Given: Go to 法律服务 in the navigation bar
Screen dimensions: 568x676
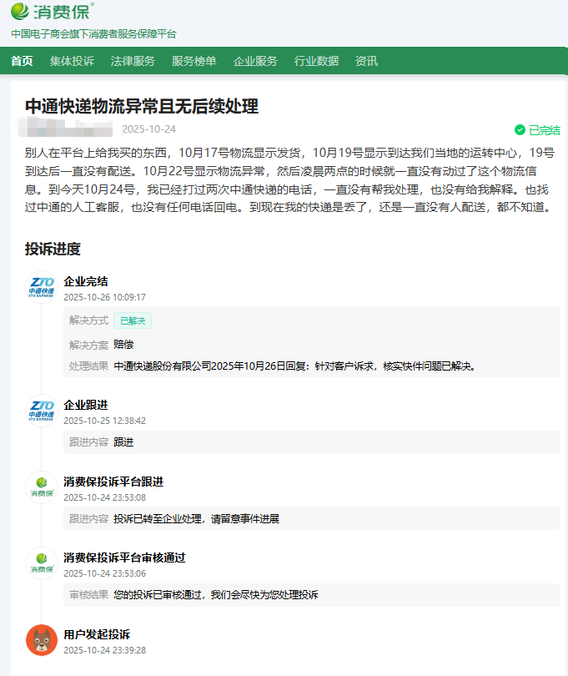Looking at the screenshot, I should (133, 61).
